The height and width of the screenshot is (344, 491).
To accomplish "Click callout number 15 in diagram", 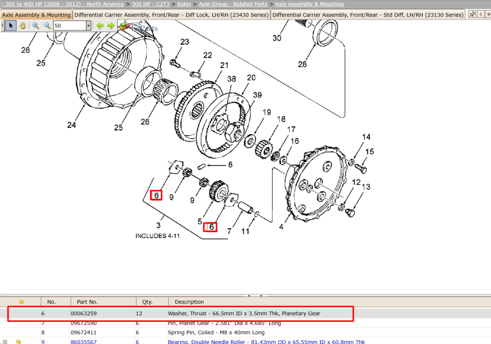I will point(370,151).
